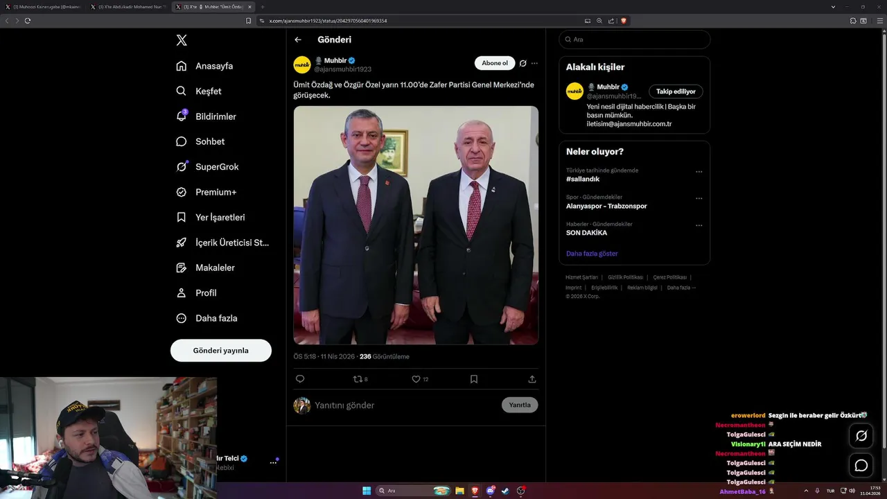Image resolution: width=887 pixels, height=499 pixels.
Task: Open Muhbir in Alakalı kişiler
Action: click(x=607, y=87)
